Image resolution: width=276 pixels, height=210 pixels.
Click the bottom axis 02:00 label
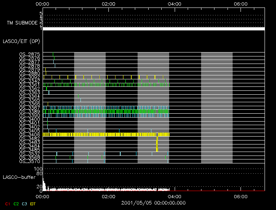pos(108,197)
